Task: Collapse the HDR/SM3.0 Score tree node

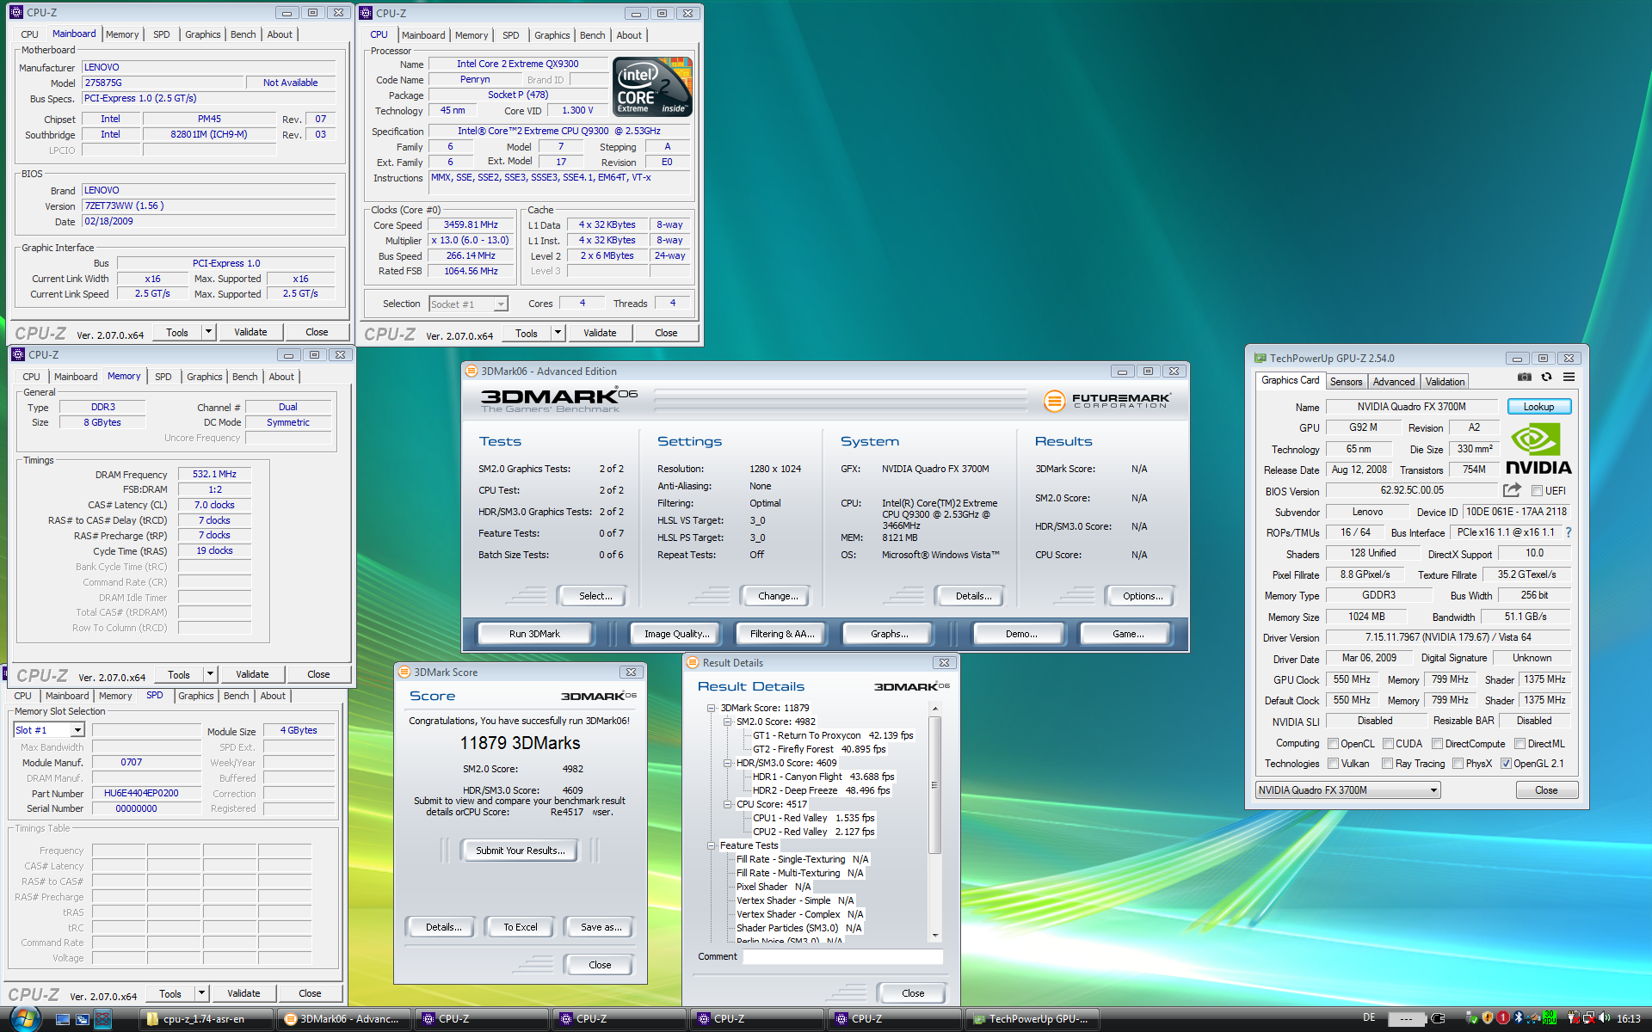Action: (x=727, y=764)
